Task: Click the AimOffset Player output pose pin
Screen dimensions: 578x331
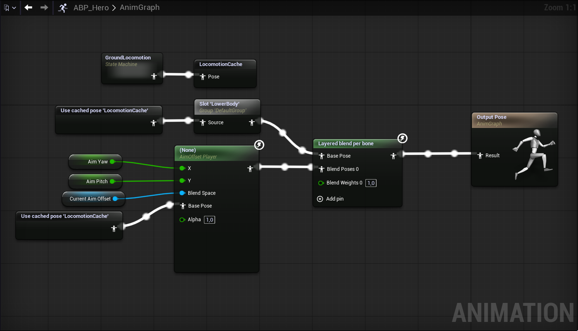Action: tap(250, 169)
